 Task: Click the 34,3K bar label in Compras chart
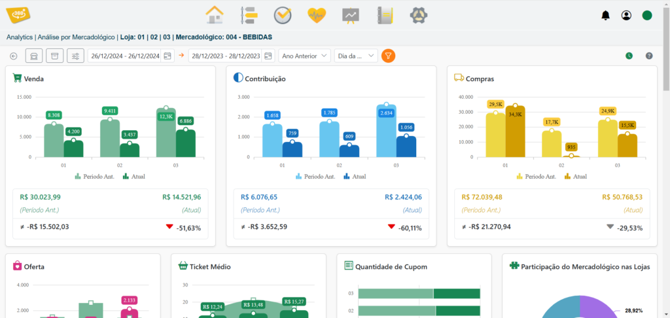pos(516,114)
